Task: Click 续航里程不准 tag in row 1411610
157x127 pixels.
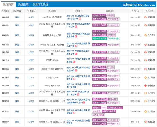Action: (x=113, y=62)
